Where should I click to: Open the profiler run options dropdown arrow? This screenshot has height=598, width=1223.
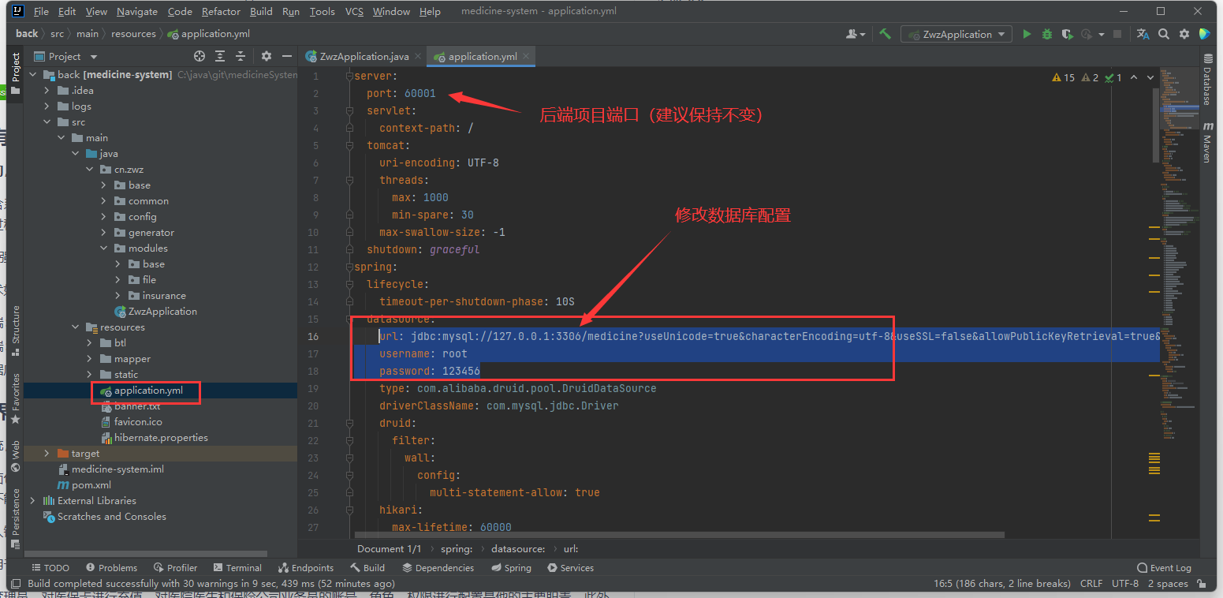(1101, 35)
